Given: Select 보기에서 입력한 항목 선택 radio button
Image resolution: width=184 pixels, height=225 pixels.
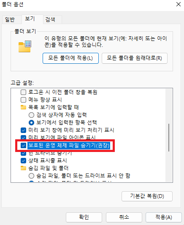Looking at the screenshot, I should [31, 122].
